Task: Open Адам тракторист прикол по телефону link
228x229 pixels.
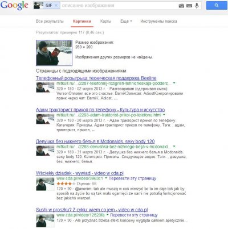Action: [x=100, y=110]
